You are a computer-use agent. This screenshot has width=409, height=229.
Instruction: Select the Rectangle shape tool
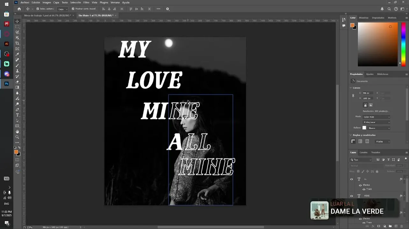coord(18,126)
